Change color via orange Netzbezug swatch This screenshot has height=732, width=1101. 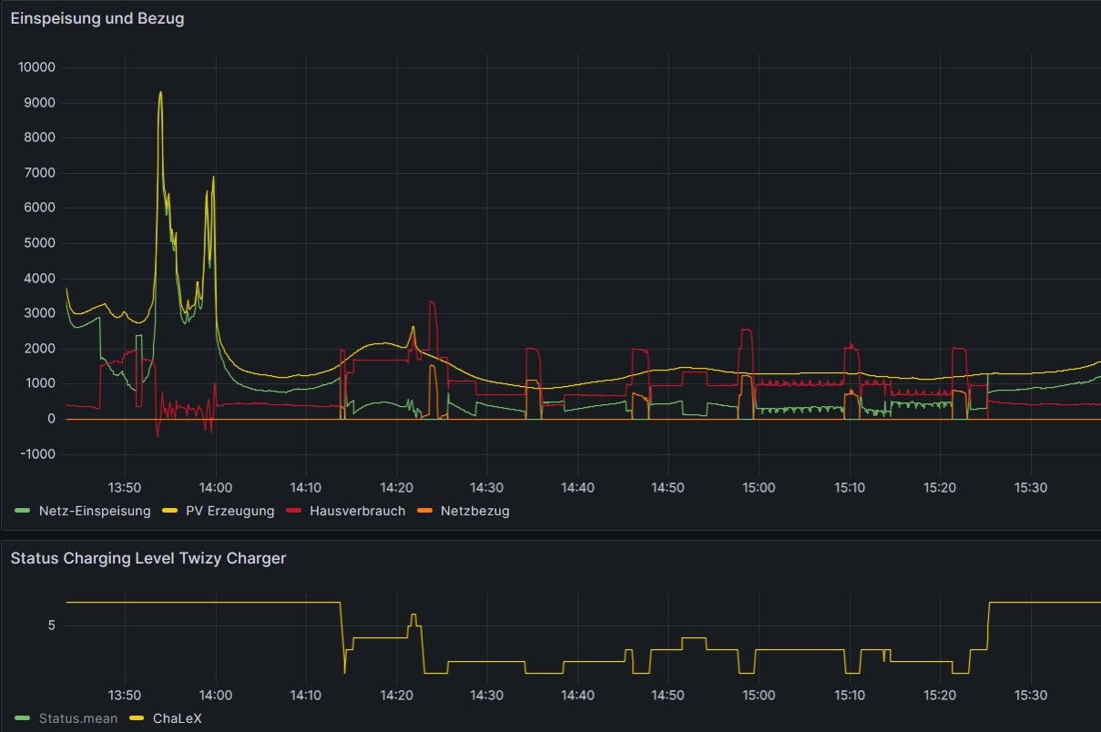click(424, 511)
